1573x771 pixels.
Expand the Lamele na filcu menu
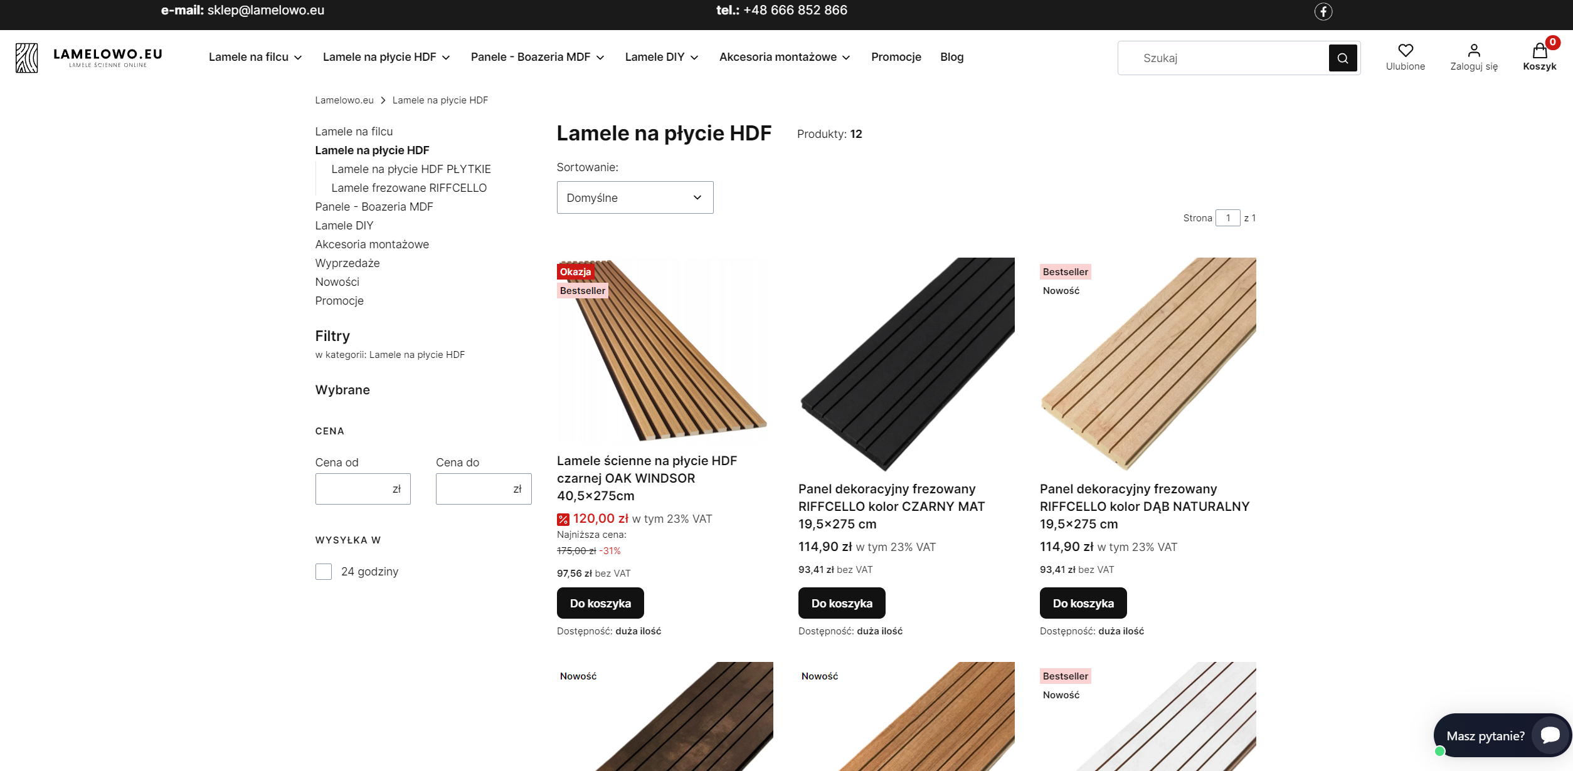click(255, 57)
